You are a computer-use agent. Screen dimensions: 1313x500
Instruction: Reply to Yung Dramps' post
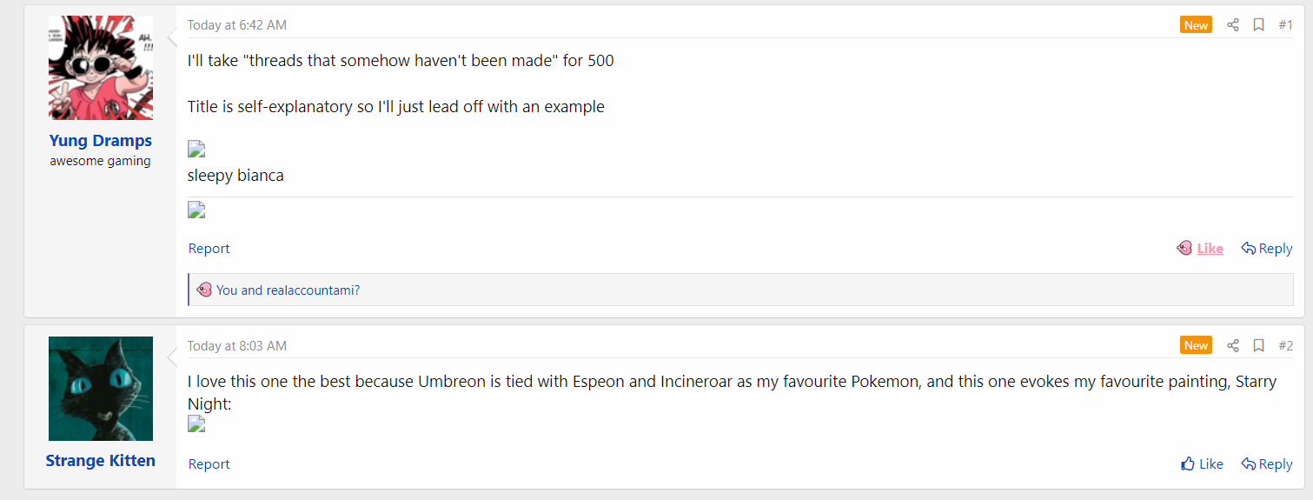tap(1267, 249)
